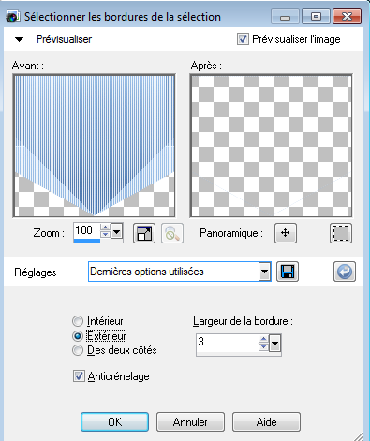Click the Annuler button
The image size is (370, 441).
(x=190, y=422)
